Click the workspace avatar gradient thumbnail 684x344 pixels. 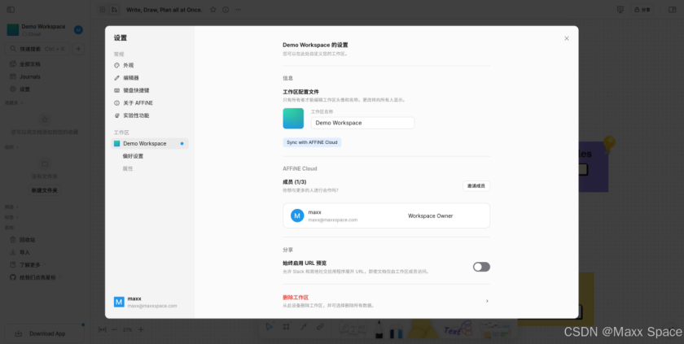click(293, 119)
